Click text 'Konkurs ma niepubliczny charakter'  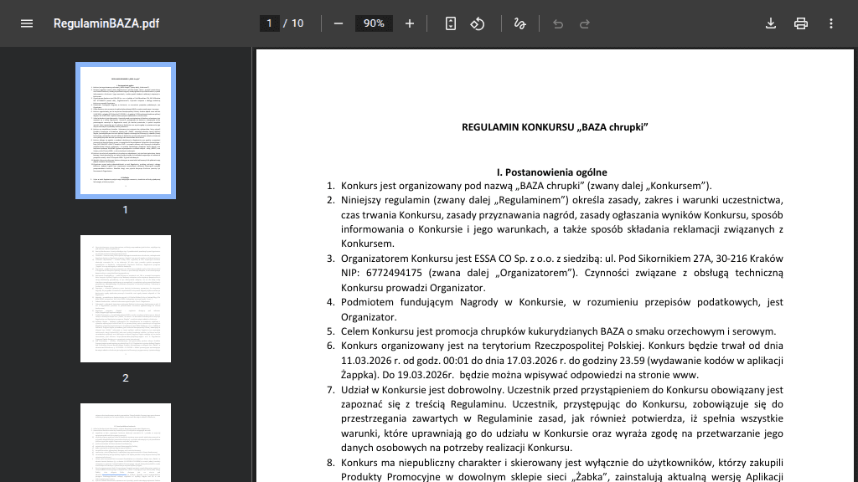click(x=421, y=463)
